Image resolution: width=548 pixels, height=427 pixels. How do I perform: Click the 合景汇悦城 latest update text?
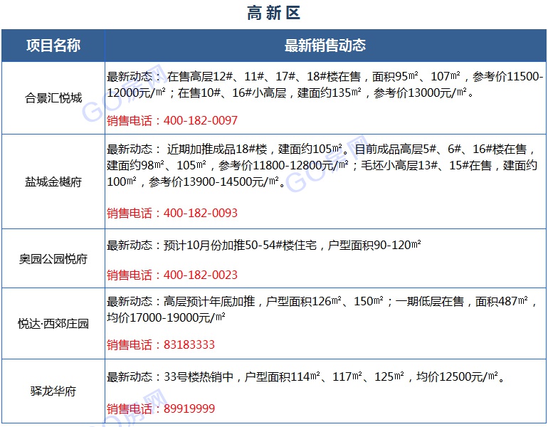(325, 85)
